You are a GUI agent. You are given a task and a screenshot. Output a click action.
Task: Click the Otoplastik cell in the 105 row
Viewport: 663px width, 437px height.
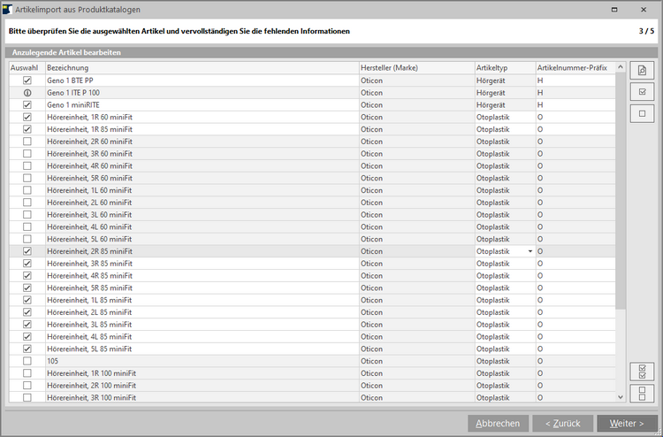tap(506, 361)
